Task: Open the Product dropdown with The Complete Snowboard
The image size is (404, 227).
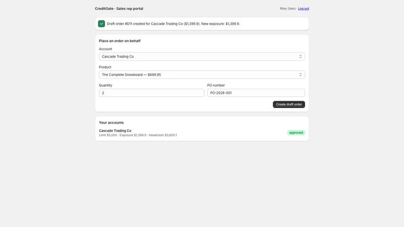Action: tap(201, 75)
